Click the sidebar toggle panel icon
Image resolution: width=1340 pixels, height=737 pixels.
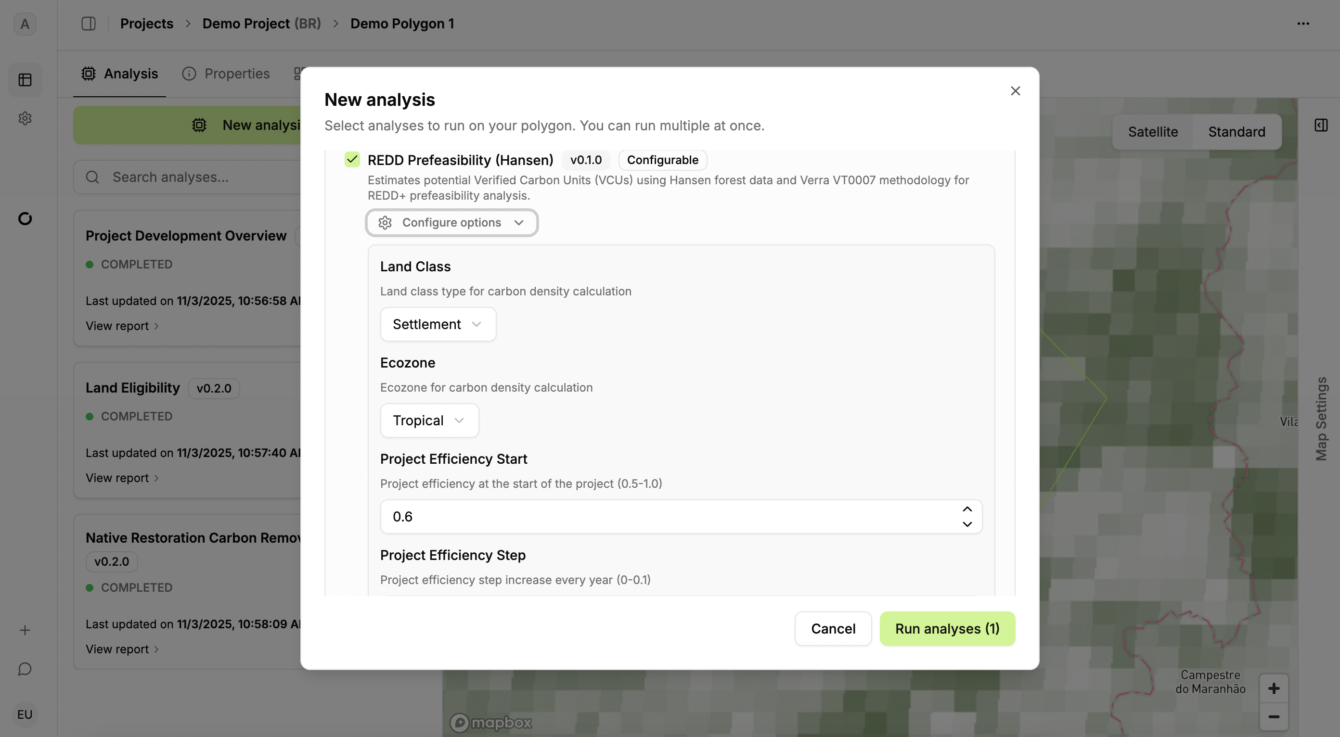[x=89, y=24]
